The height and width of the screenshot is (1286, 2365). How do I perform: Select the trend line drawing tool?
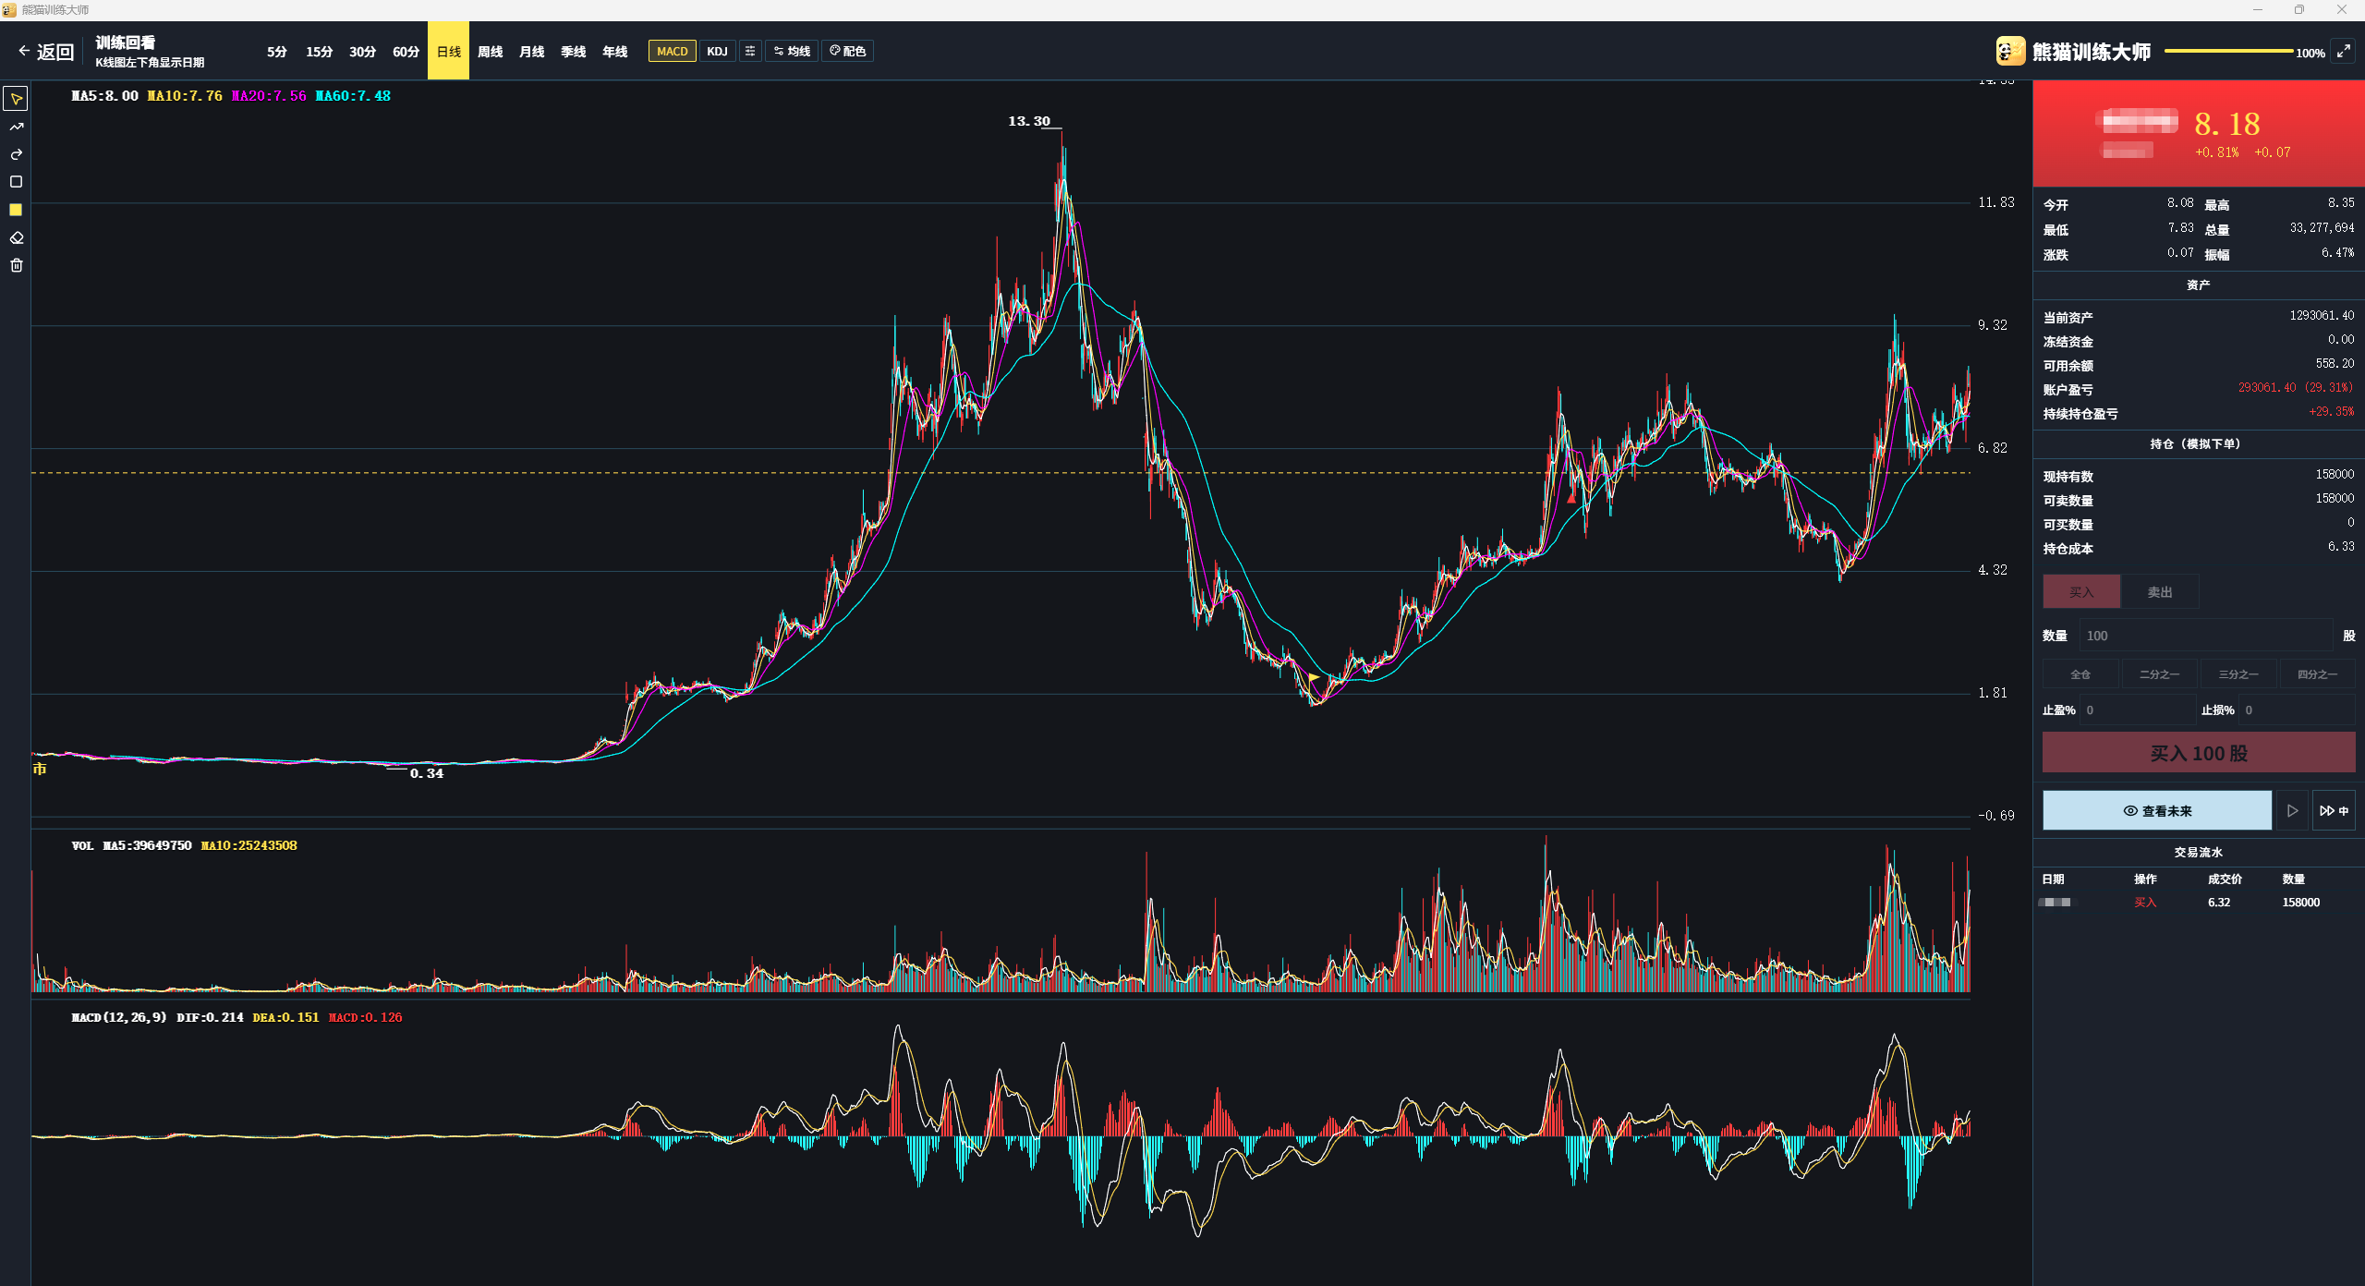(16, 127)
